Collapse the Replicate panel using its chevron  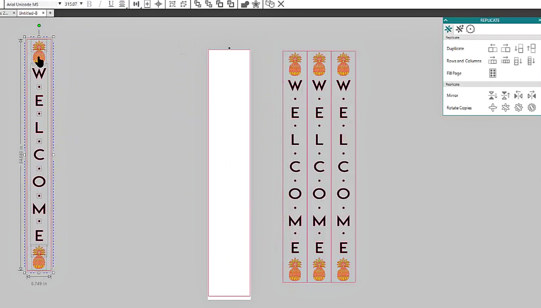(x=446, y=20)
